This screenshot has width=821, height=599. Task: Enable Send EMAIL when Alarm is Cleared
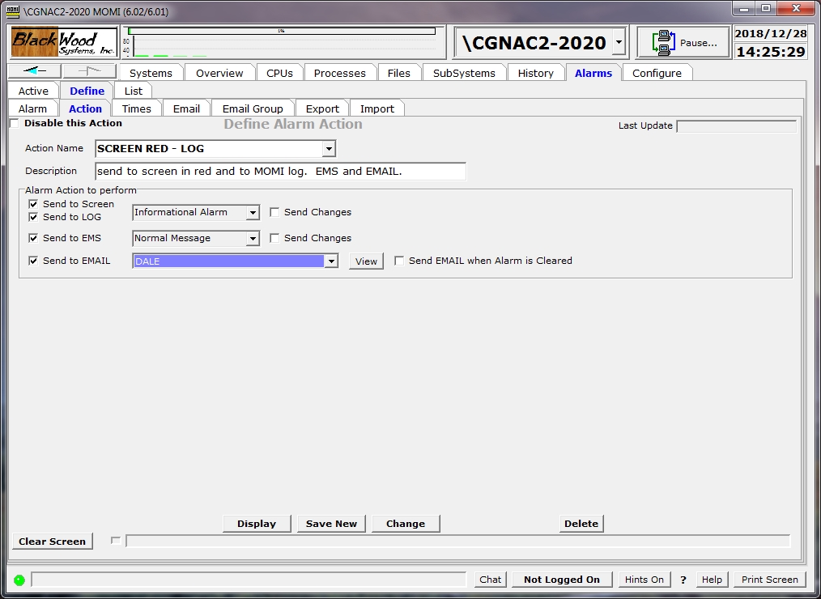(399, 261)
